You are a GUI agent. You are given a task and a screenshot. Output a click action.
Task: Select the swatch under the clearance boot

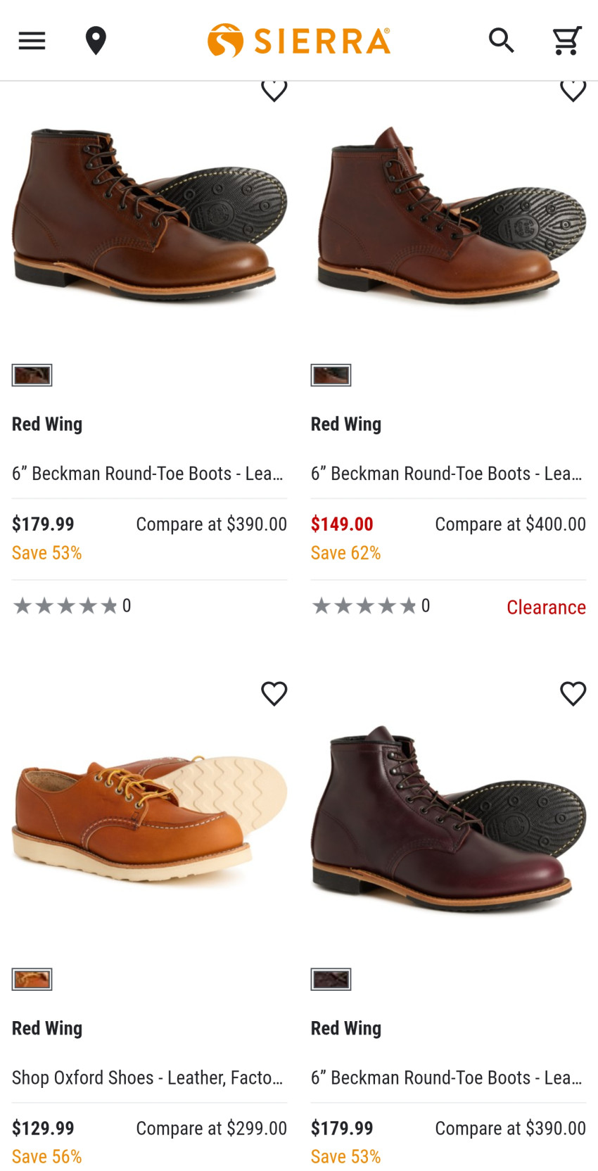click(331, 375)
